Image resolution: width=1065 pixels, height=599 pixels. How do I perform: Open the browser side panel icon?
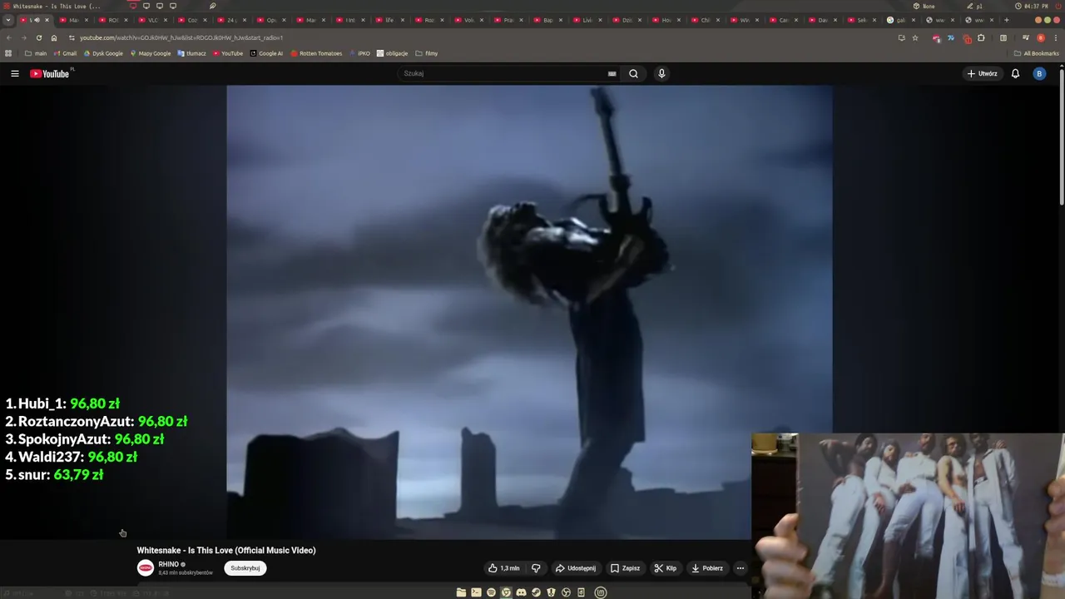click(1003, 37)
